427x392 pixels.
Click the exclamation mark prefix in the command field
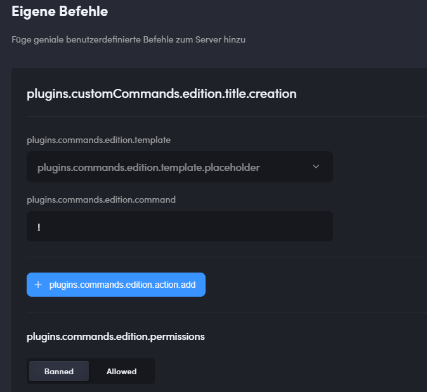(x=39, y=227)
